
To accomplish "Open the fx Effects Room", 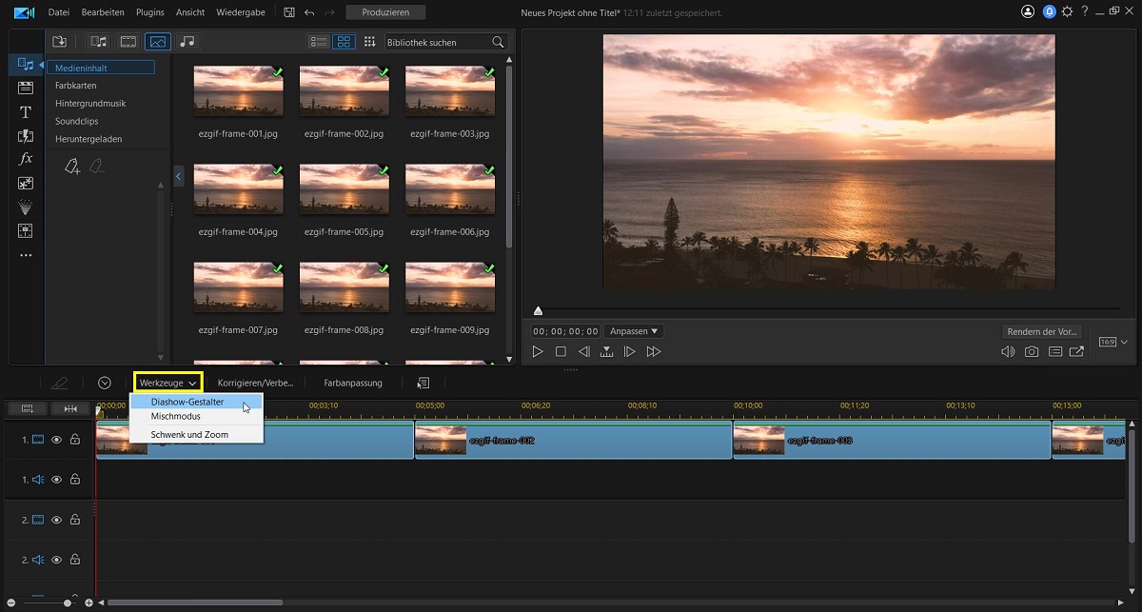I will pos(26,159).
